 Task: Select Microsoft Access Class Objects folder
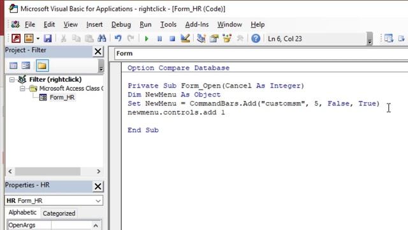point(71,89)
